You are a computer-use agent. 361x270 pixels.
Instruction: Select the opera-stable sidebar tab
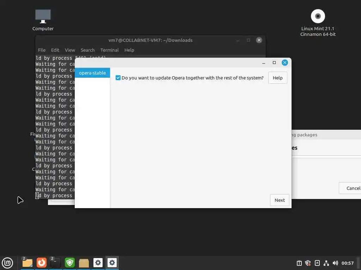pos(92,73)
